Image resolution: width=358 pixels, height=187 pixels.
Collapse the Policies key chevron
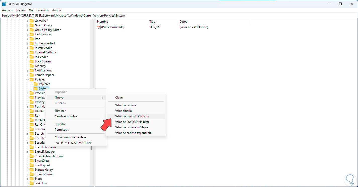click(x=28, y=79)
